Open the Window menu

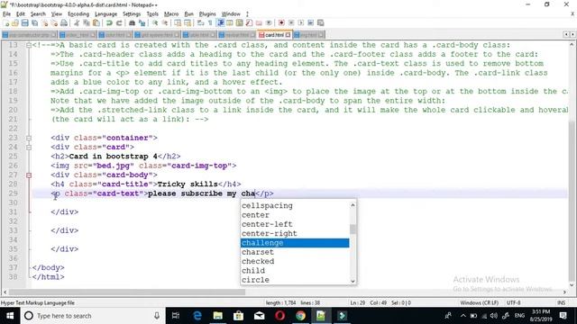pyautogui.click(x=231, y=14)
